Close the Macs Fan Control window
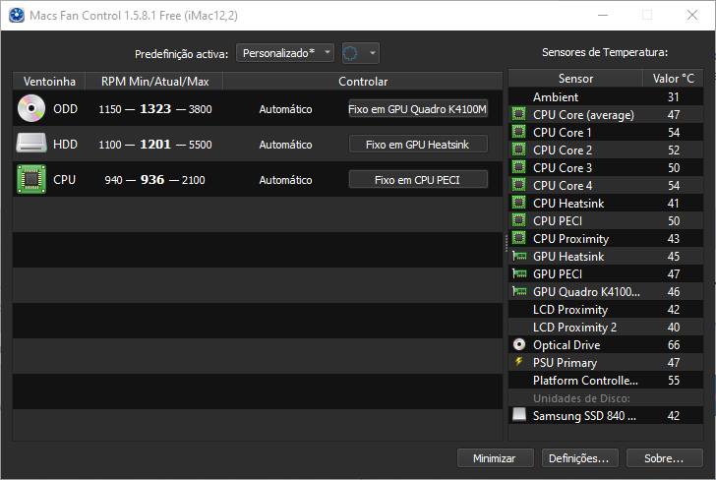The image size is (716, 480). (x=691, y=15)
